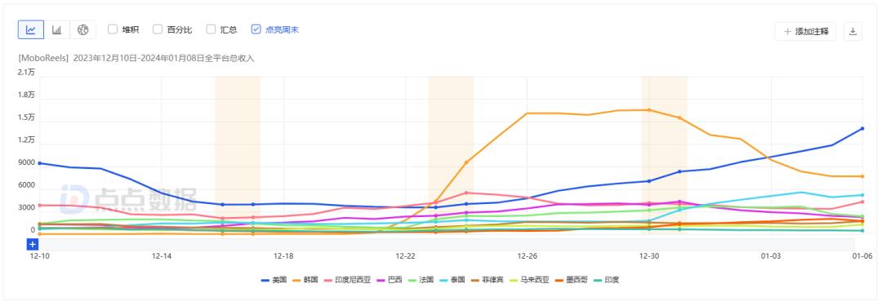
Task: Switch to bar chart view
Action: (x=57, y=30)
